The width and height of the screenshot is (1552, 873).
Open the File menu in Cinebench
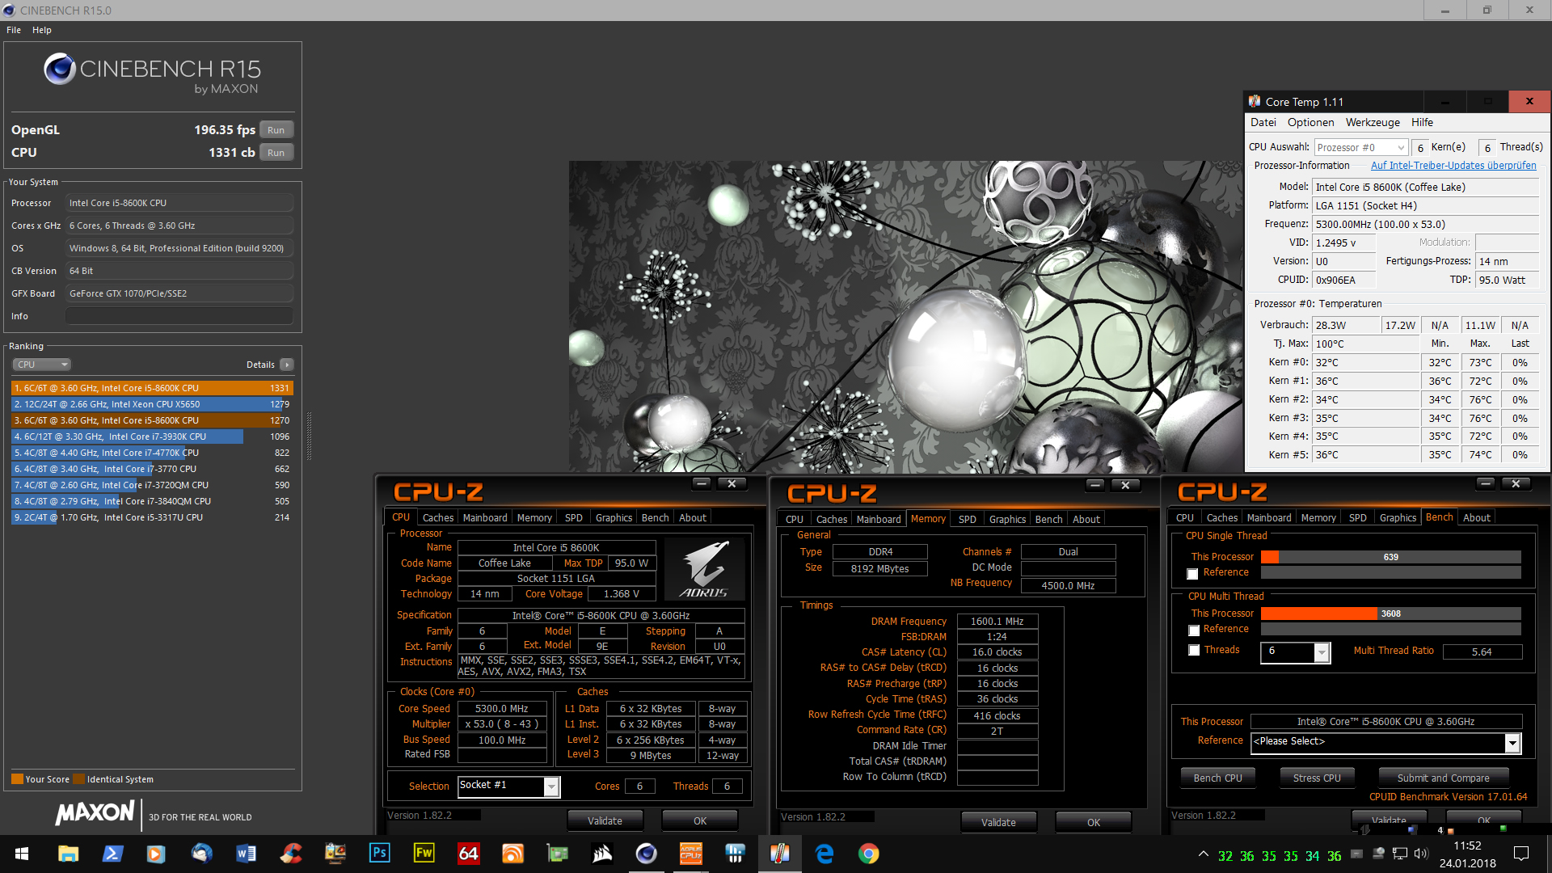[x=14, y=30]
